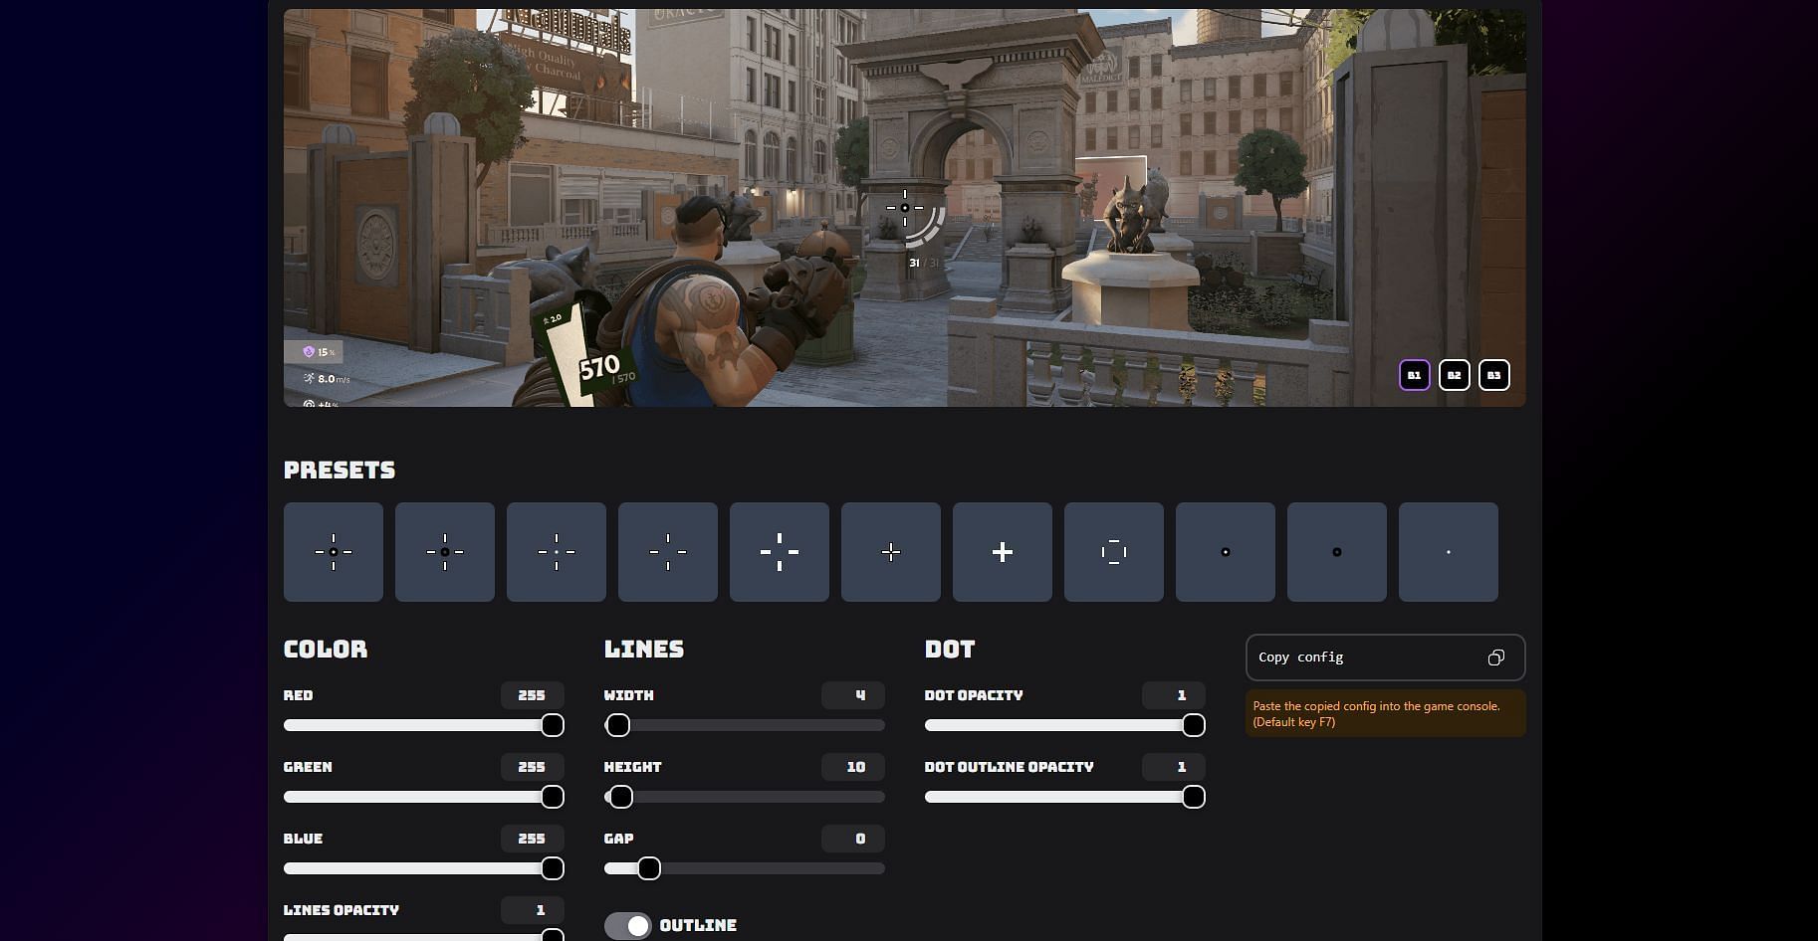Choose the ninth preset, small outlined dot only

pyautogui.click(x=1226, y=552)
